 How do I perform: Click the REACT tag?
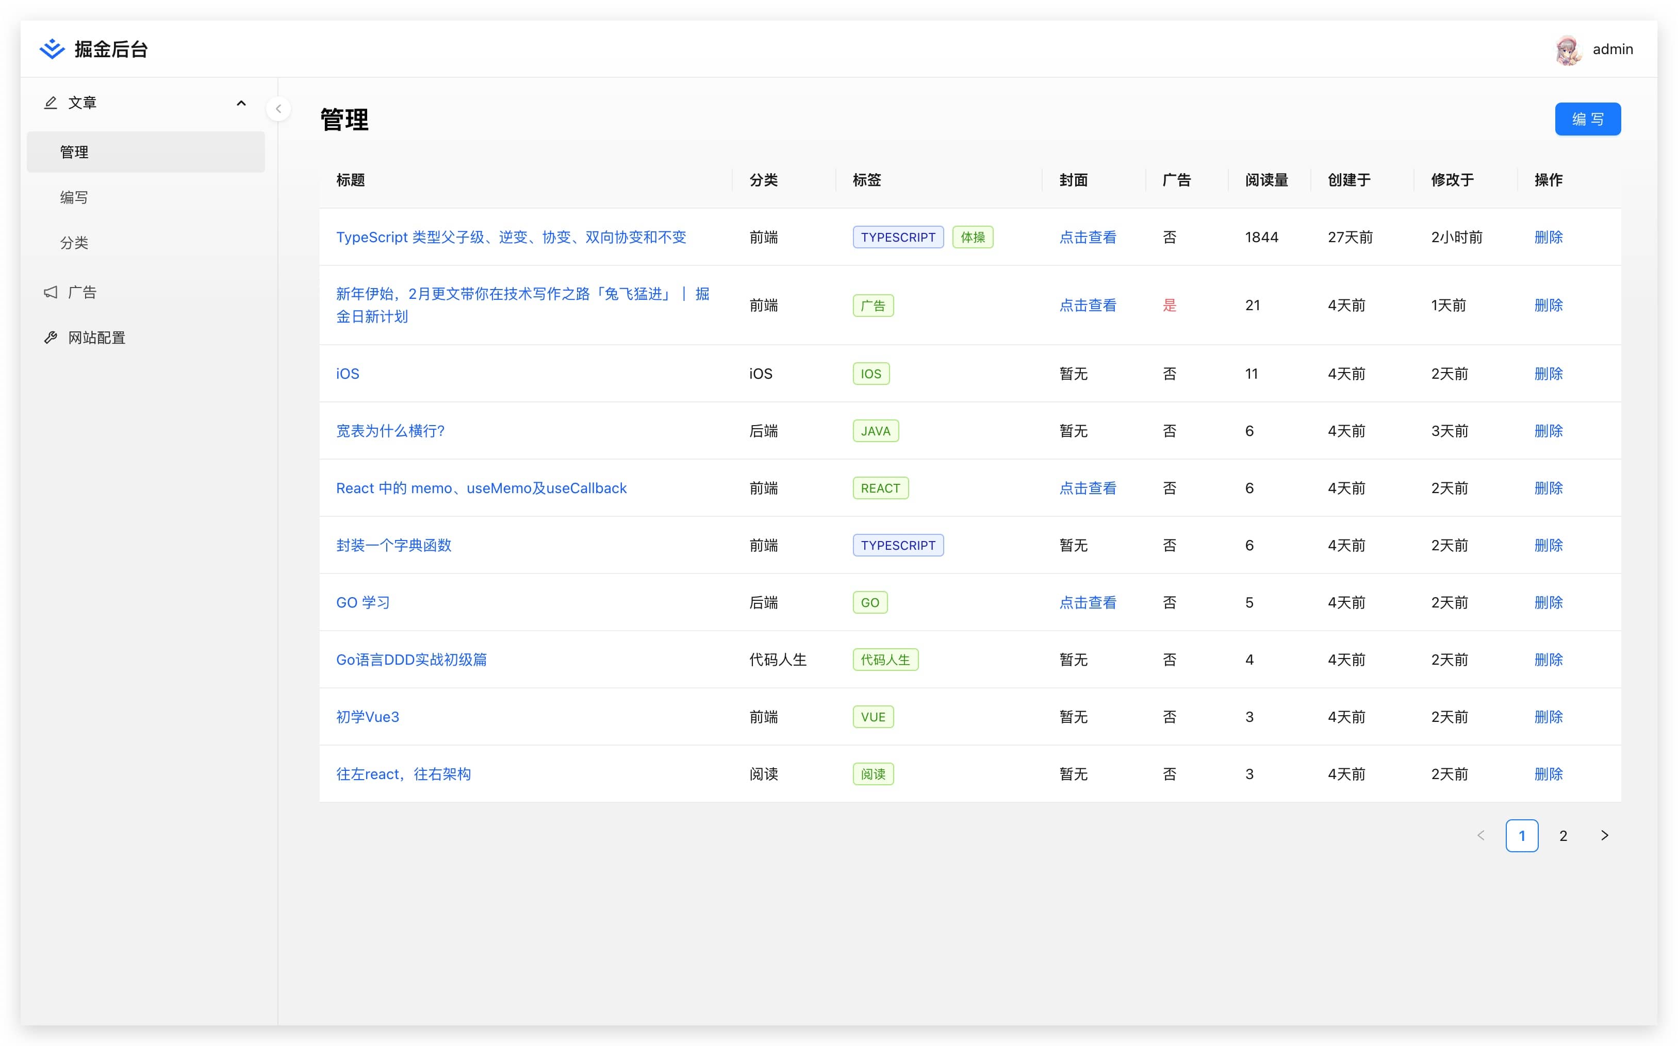coord(881,488)
